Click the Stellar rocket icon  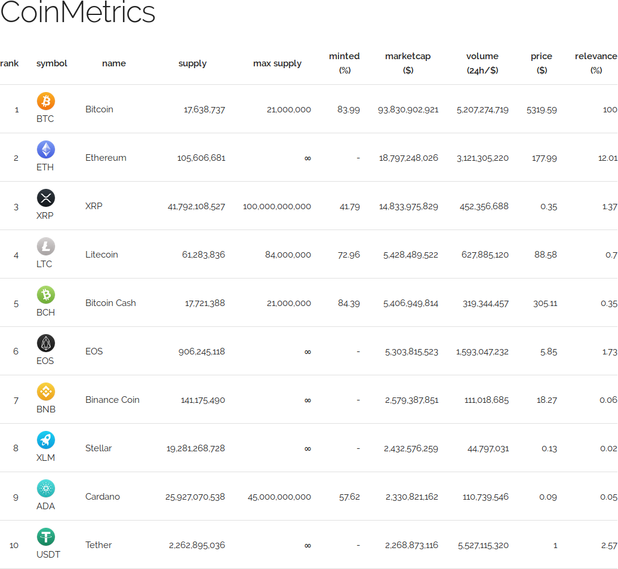click(46, 440)
